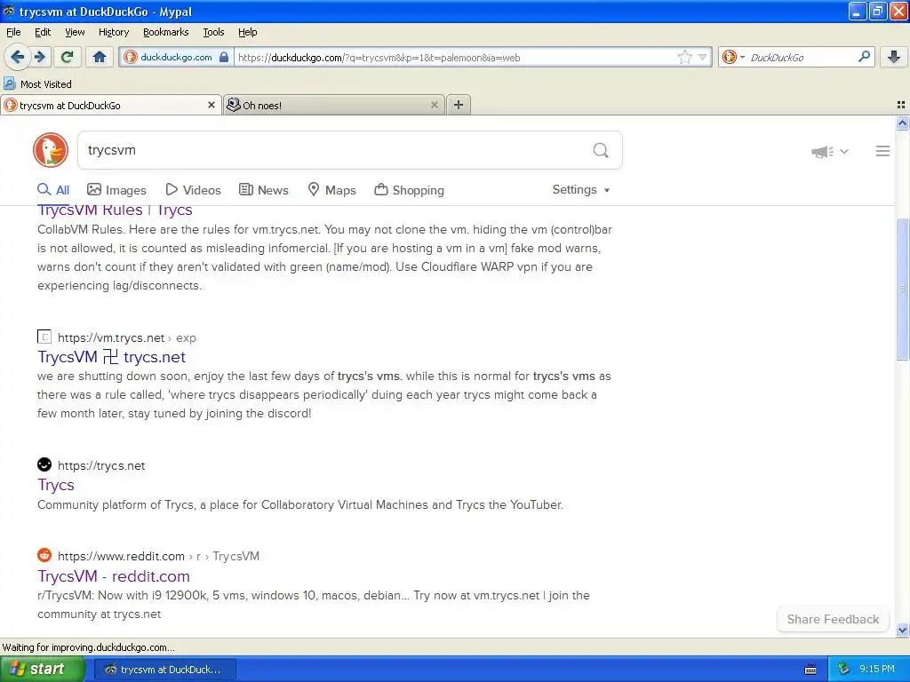Click the Mypal title bar raccoon icon
The width and height of the screenshot is (910, 682).
coord(9,11)
